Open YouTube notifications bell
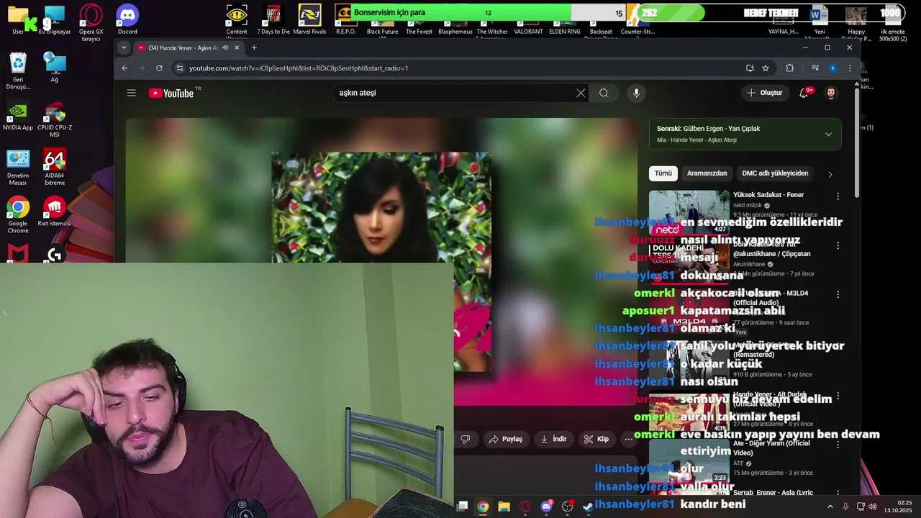Image resolution: width=921 pixels, height=518 pixels. coord(804,93)
